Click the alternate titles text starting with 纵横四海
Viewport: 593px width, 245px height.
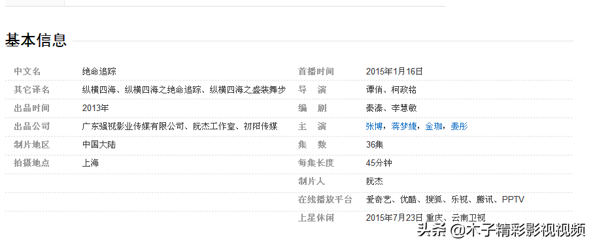click(184, 90)
